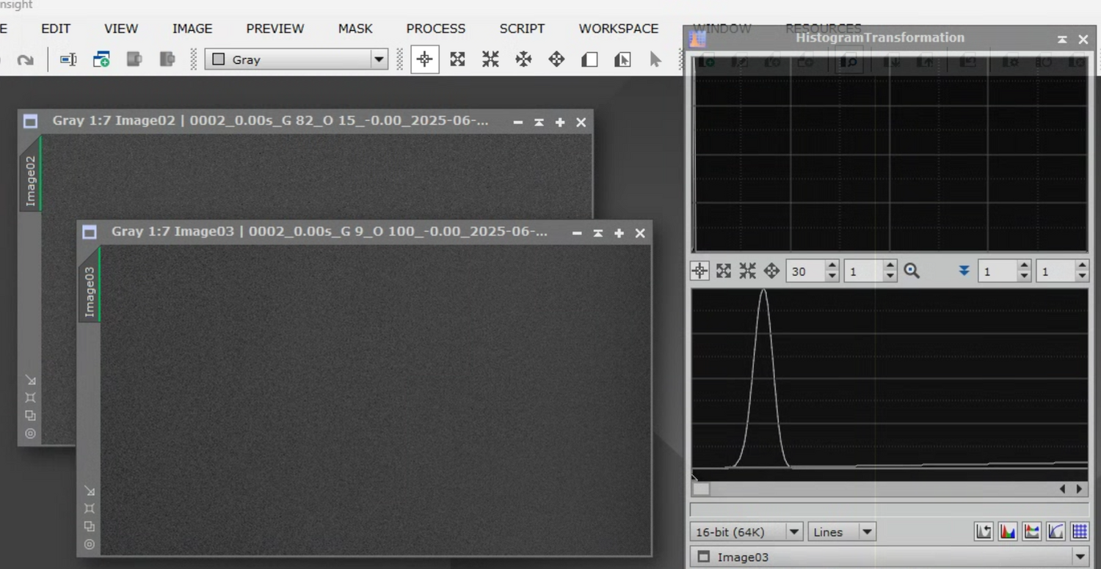Click the blue double-chevron icon in HistogramTransformation

pos(964,271)
